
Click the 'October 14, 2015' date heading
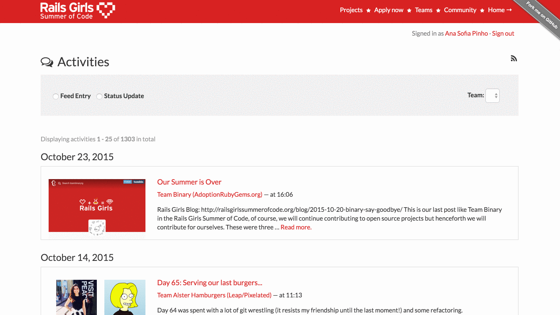(x=77, y=258)
